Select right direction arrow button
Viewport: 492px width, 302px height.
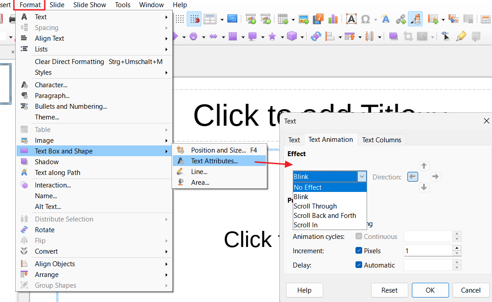click(x=435, y=177)
